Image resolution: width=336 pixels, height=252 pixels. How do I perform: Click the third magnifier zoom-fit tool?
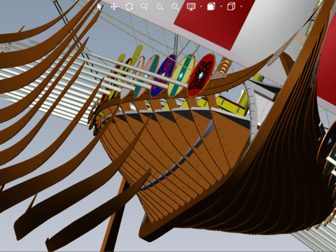[175, 7]
